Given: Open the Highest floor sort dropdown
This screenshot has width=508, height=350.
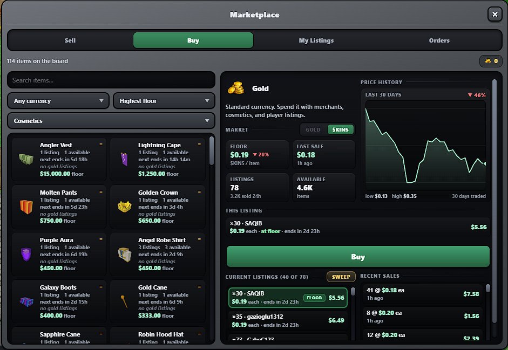Looking at the screenshot, I should tap(164, 101).
